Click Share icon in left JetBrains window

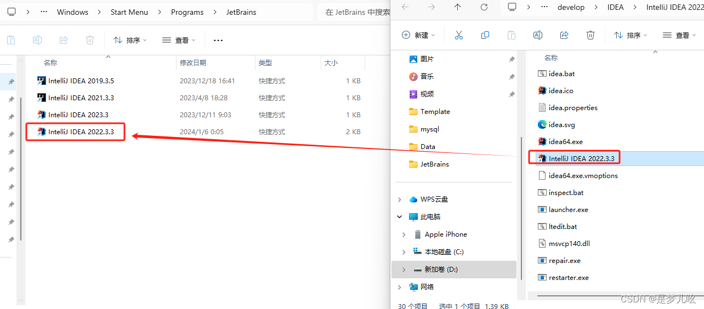(64, 40)
